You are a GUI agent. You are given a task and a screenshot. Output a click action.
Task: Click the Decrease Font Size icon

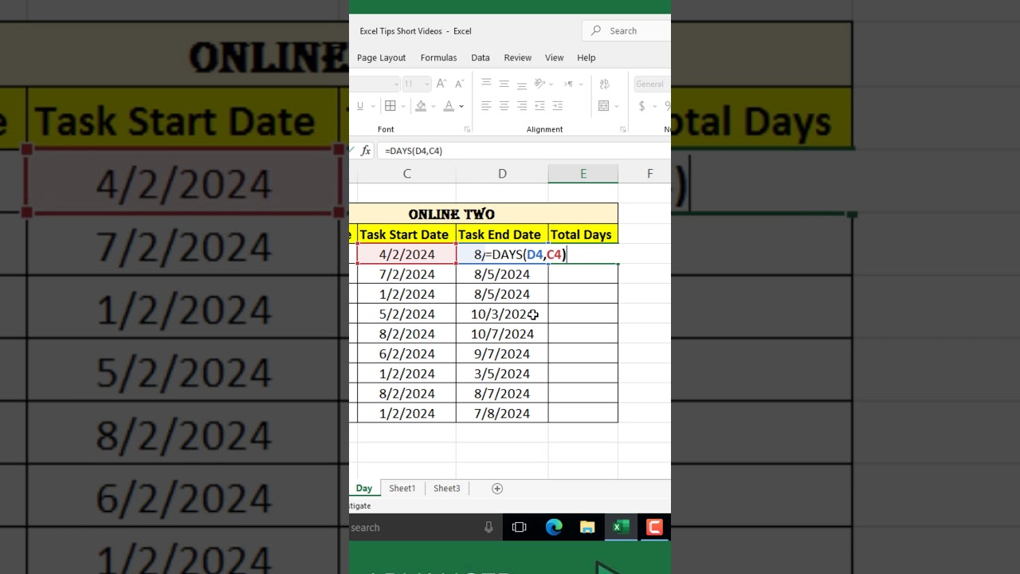pos(459,84)
